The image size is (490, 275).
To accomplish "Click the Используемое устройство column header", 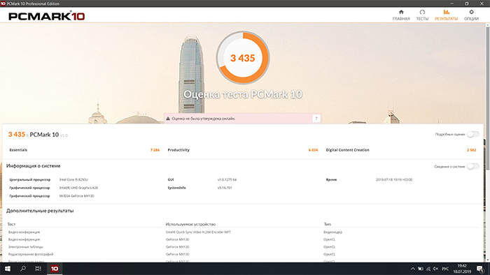I will [190, 224].
